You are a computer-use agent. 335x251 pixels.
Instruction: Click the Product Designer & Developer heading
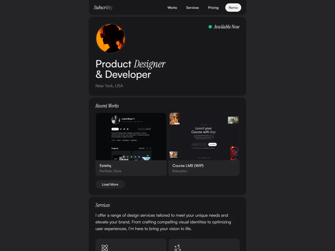(x=131, y=69)
